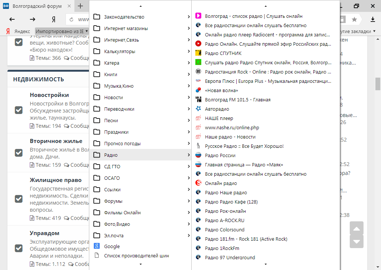Open bookmark Радио 181.fm - Rock 181

(x=266, y=239)
